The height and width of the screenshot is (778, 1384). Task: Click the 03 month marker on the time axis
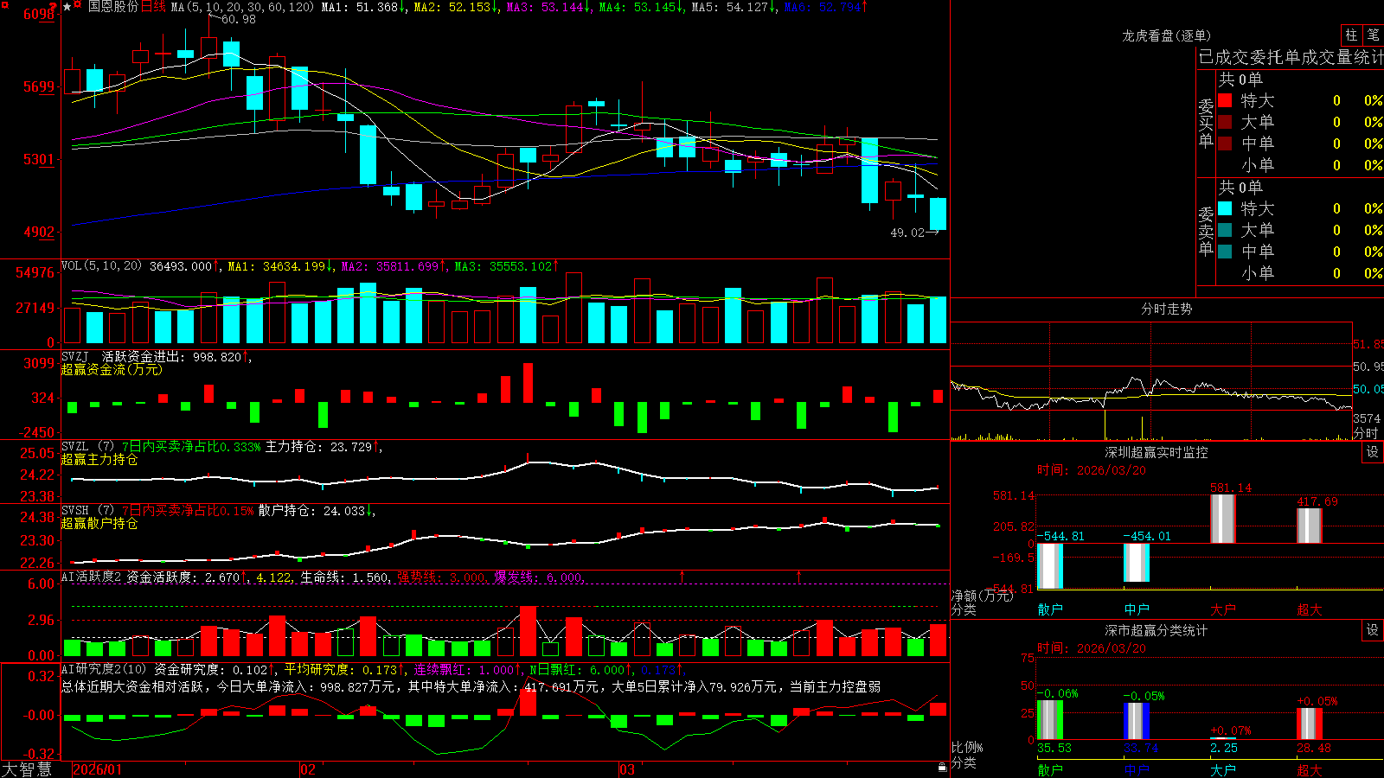[x=627, y=769]
